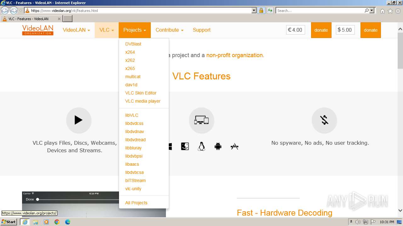
Task: Click the Action Center flag icon
Action: pyautogui.click(x=372, y=222)
